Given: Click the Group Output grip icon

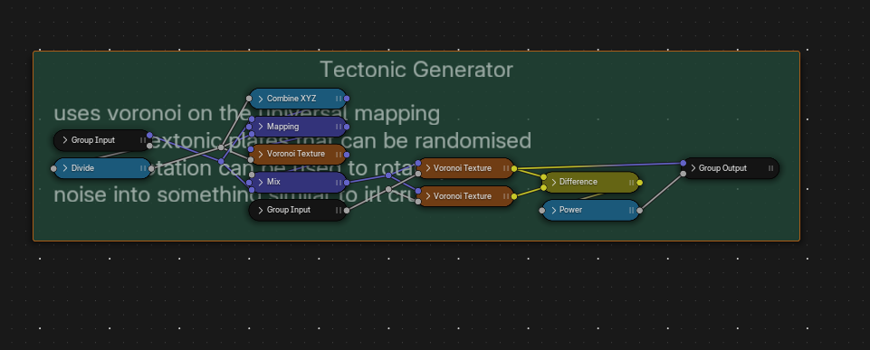Looking at the screenshot, I should [770, 168].
